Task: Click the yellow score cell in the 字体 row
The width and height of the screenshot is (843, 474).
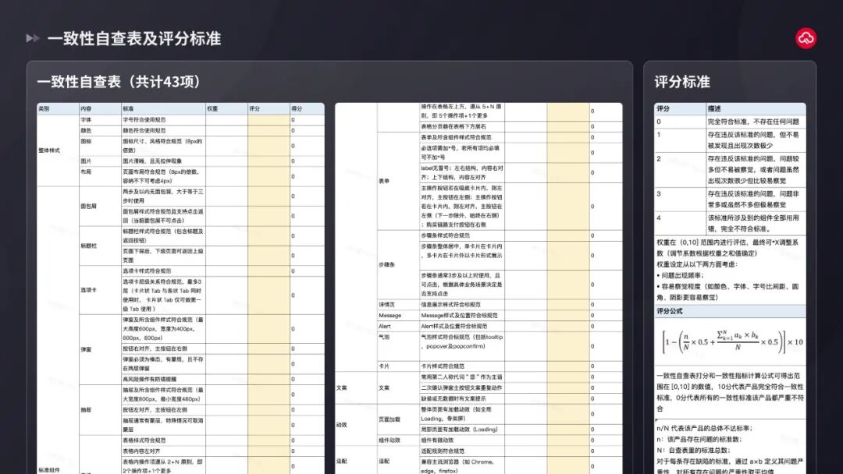Action: (269, 120)
